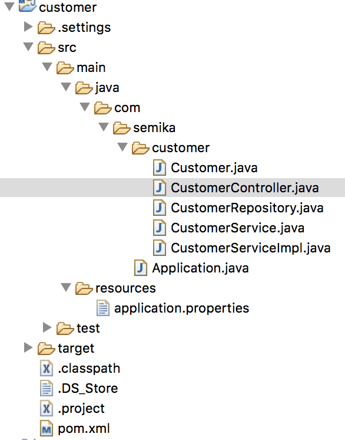Click the src folder icon
Image resolution: width=345 pixels, height=440 pixels.
46,48
